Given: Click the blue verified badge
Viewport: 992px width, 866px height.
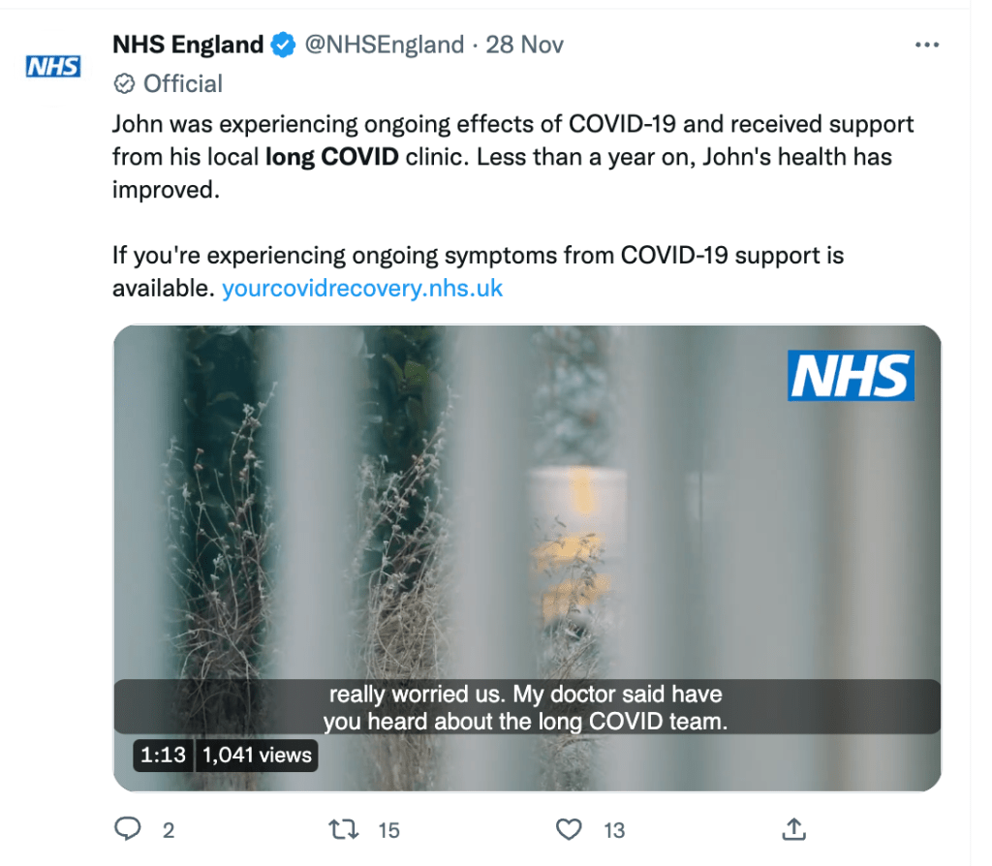Looking at the screenshot, I should click(282, 45).
